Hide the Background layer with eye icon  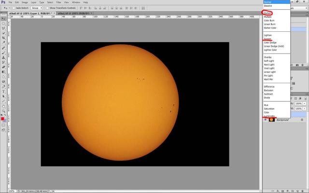coord(265,120)
